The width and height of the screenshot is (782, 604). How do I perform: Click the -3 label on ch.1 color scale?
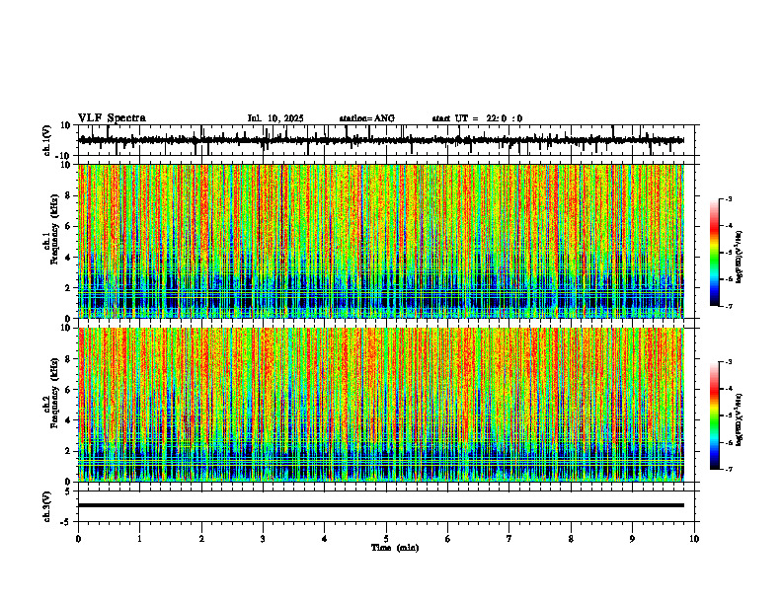point(729,198)
